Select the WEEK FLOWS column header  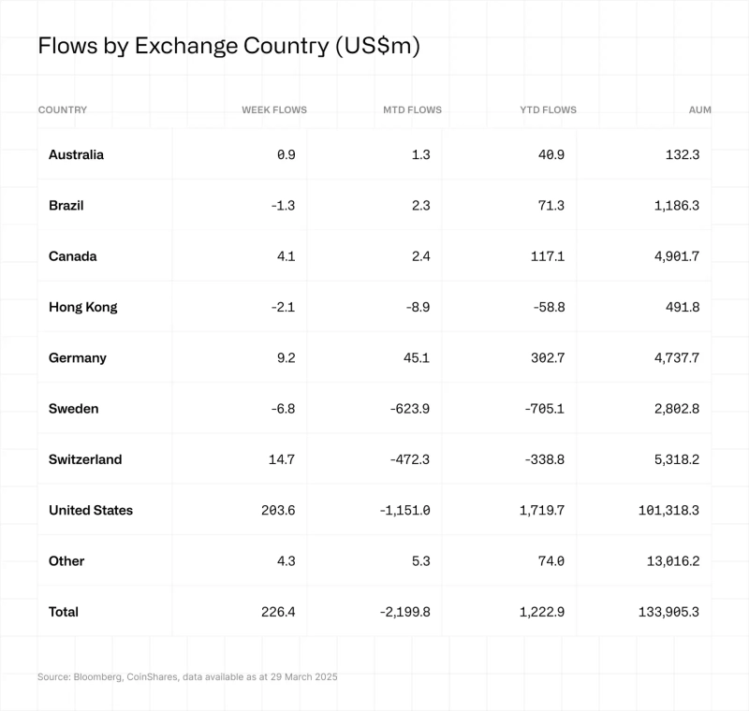(273, 109)
